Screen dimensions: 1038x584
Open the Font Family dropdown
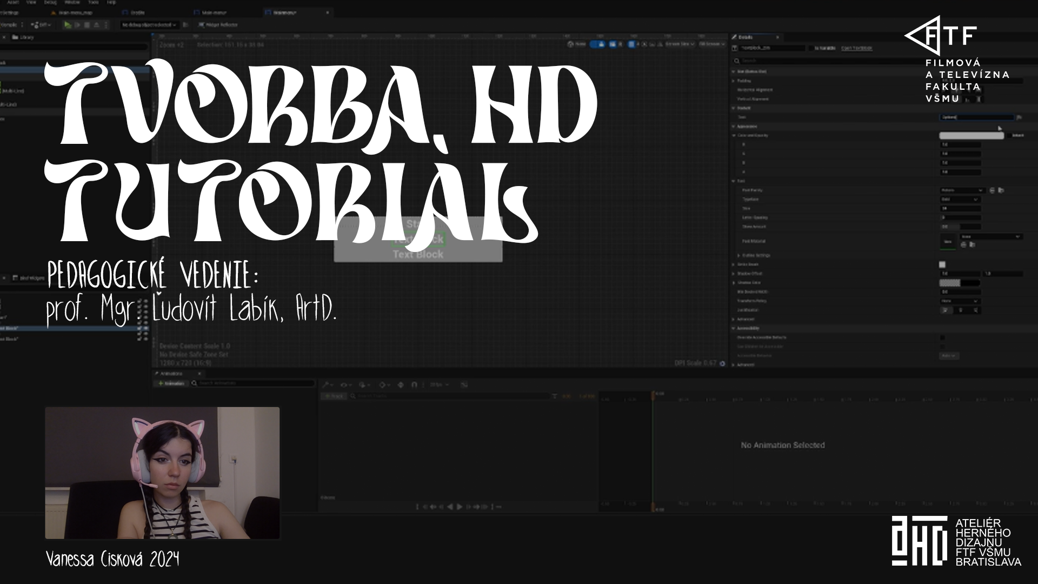point(962,190)
